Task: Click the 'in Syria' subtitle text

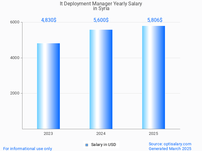Action: 101,9
